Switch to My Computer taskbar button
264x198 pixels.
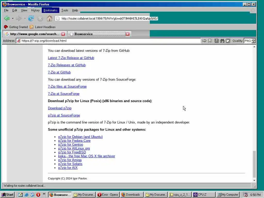click(x=228, y=195)
